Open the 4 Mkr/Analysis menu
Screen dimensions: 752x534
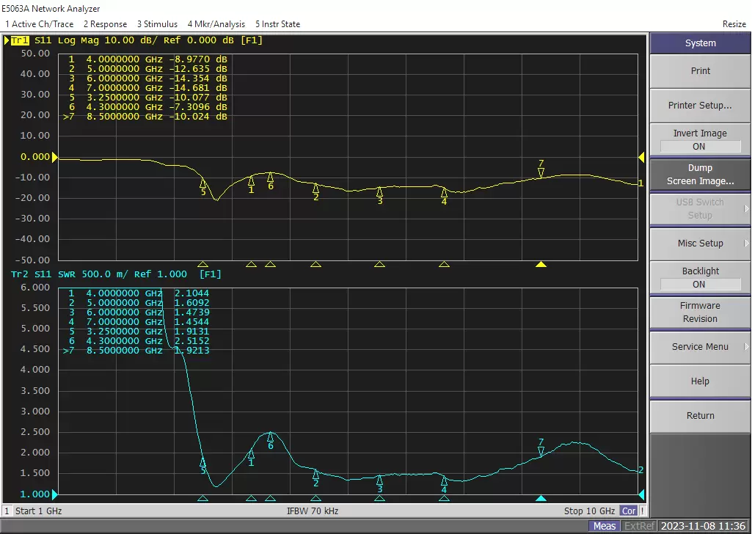[216, 23]
